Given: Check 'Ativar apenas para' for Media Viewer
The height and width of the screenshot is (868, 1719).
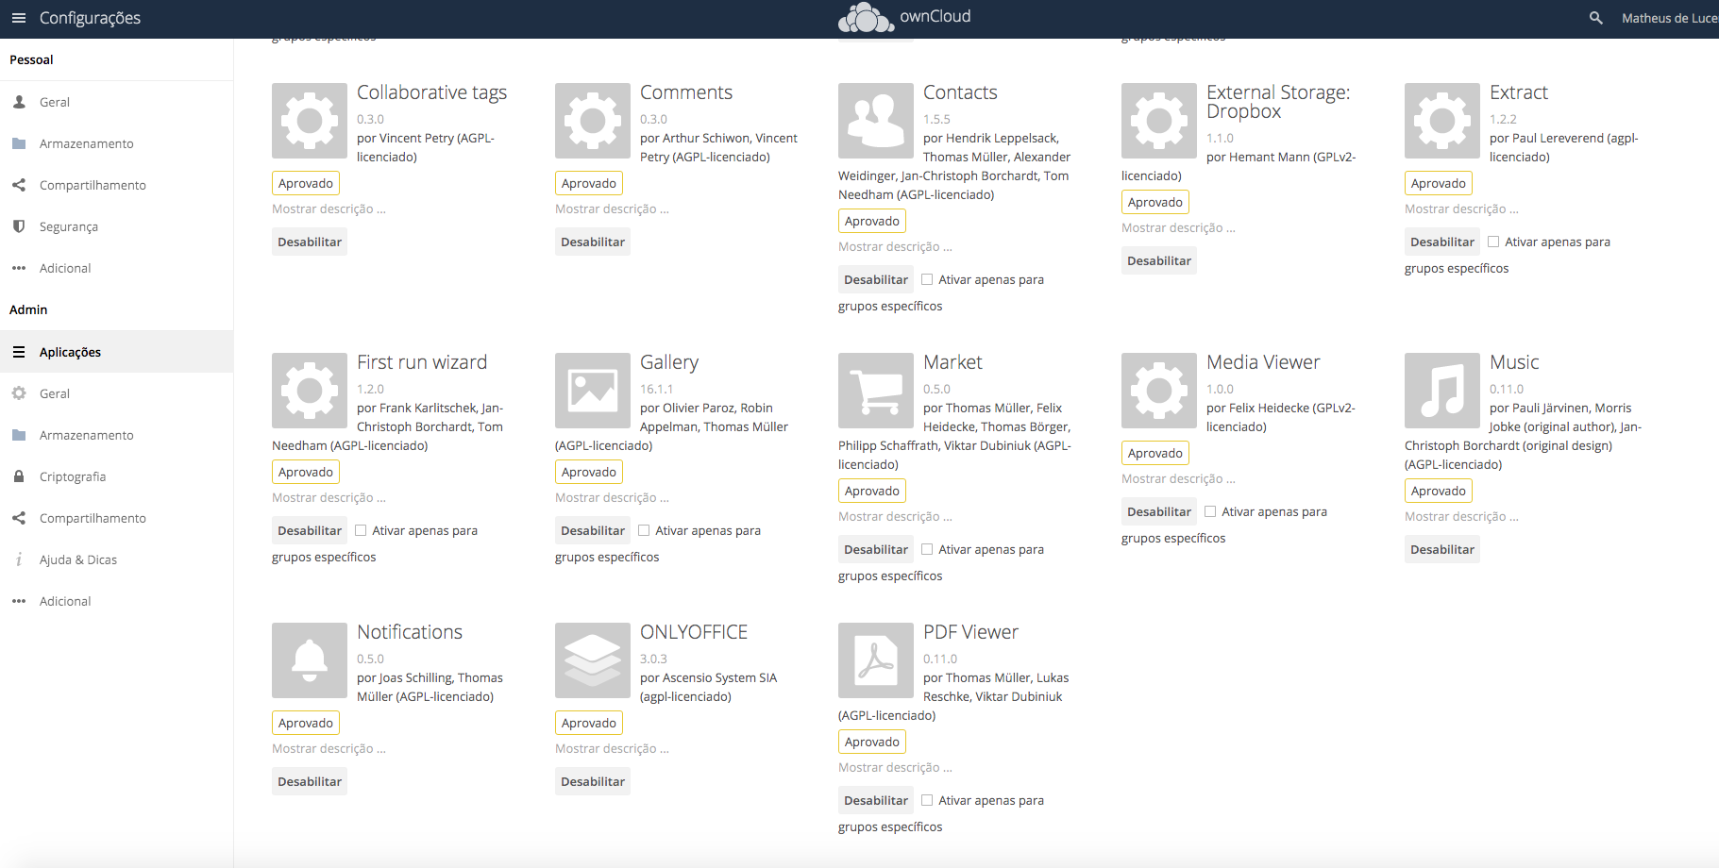Looking at the screenshot, I should (x=1210, y=511).
